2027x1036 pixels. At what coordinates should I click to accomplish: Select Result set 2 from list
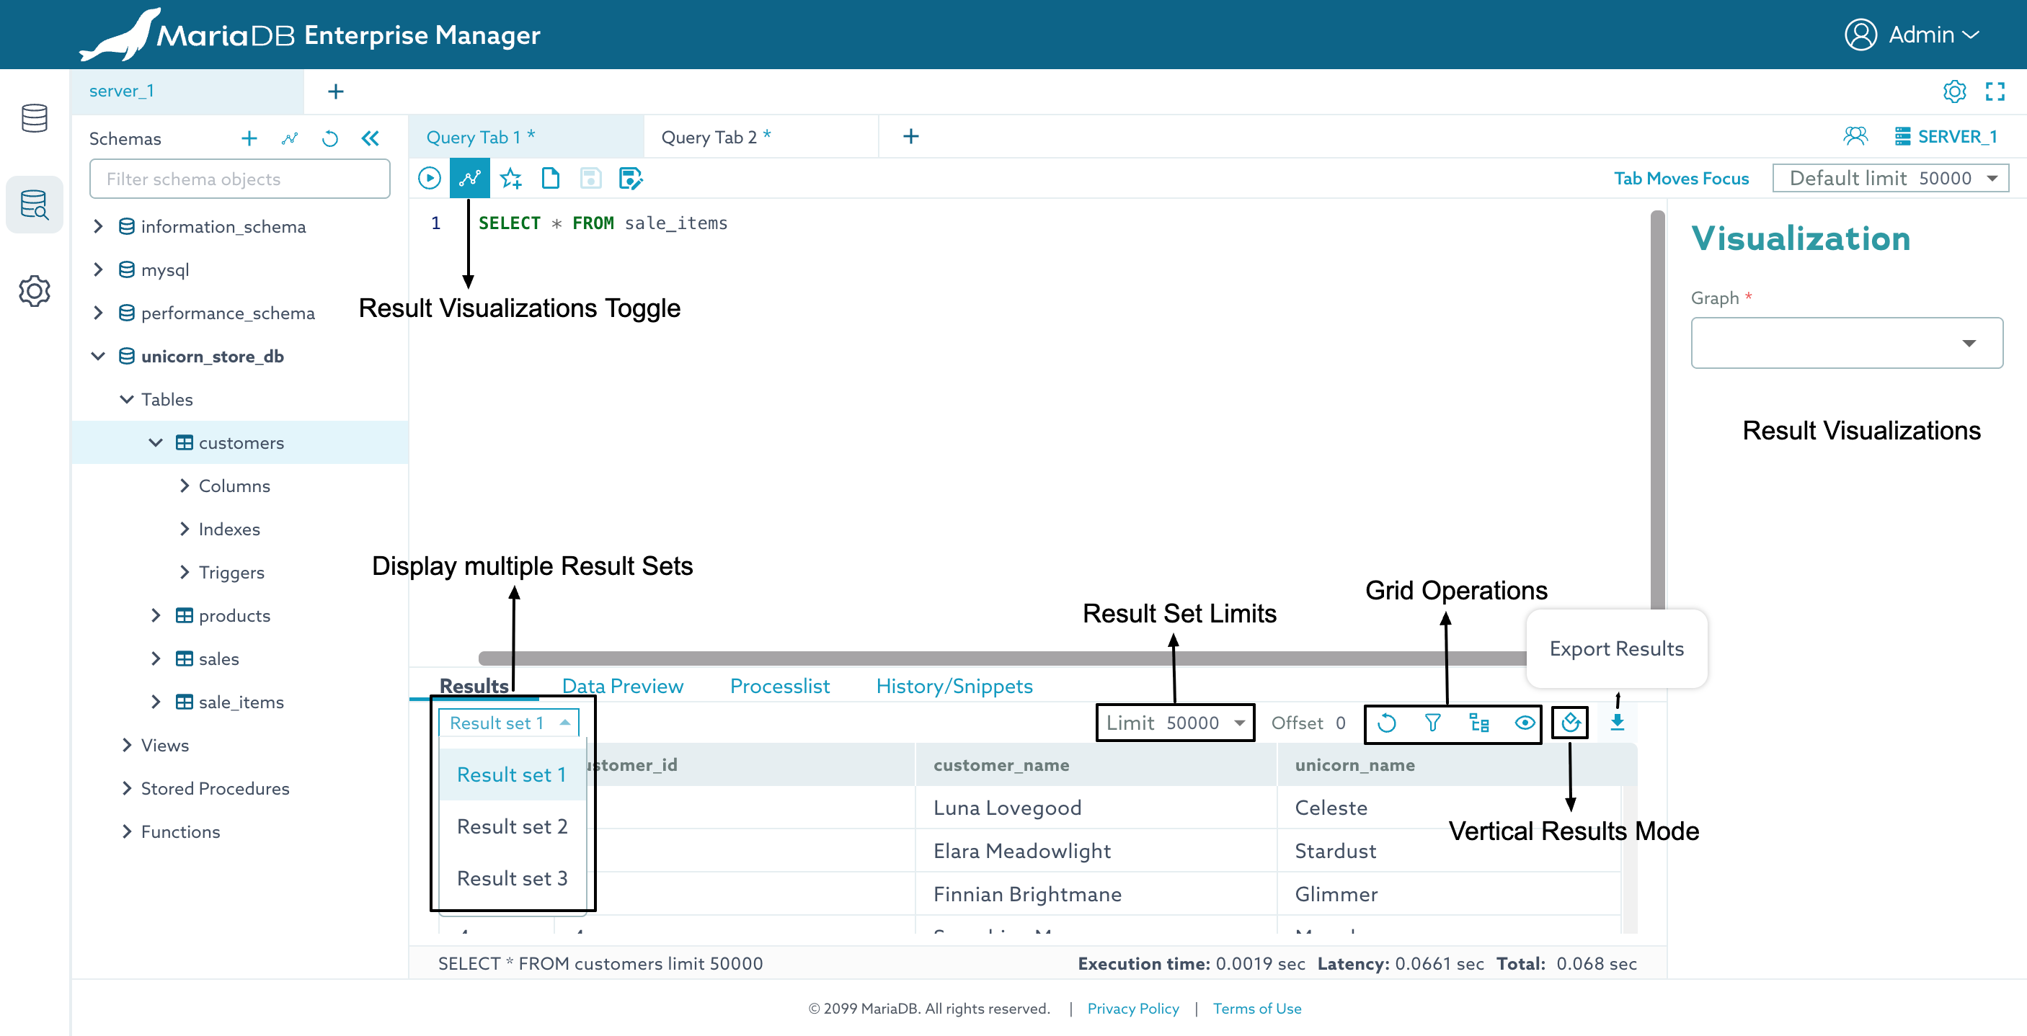point(512,826)
